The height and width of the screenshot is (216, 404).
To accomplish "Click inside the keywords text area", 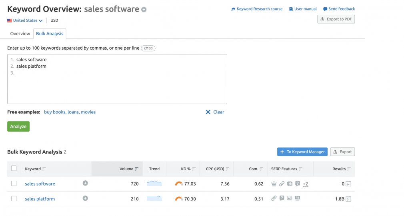I will point(117,79).
